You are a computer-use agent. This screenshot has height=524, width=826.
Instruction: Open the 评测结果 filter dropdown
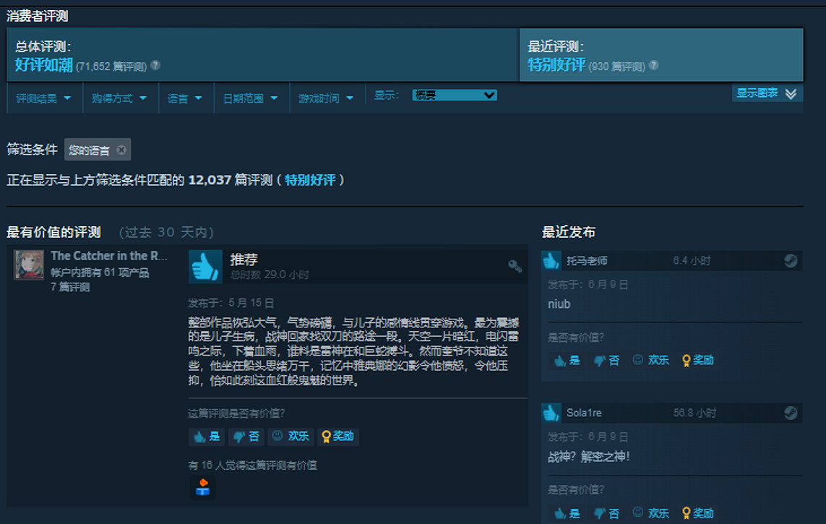pos(43,98)
